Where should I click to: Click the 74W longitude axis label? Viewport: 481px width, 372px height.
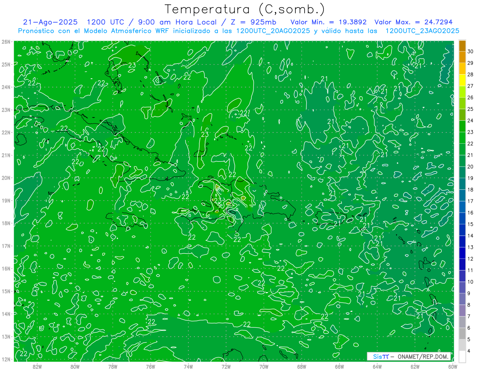188,366
